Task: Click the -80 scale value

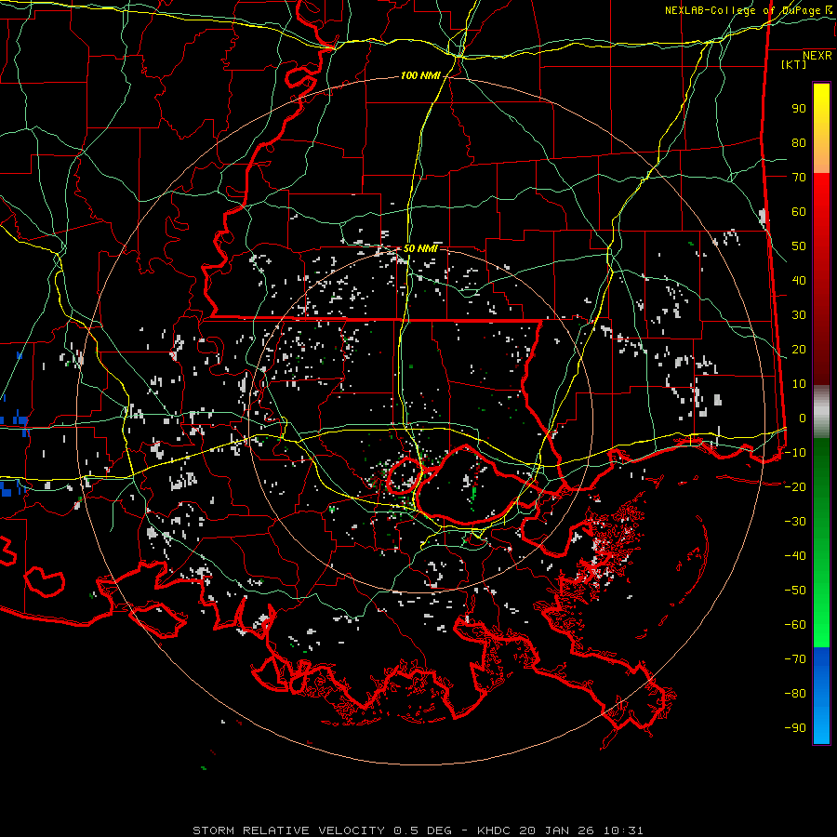Action: (x=795, y=694)
